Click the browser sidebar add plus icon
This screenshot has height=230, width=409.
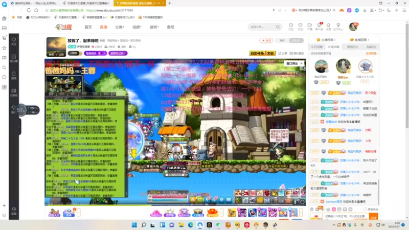click(x=4, y=205)
